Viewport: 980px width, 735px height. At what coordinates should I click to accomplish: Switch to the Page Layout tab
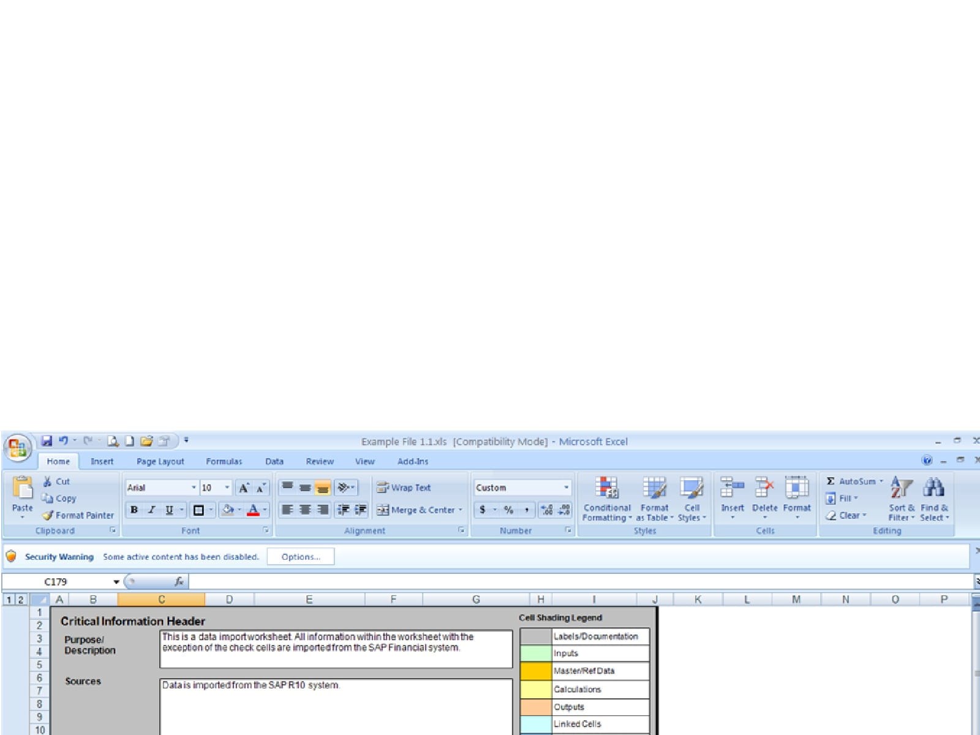[x=160, y=461]
